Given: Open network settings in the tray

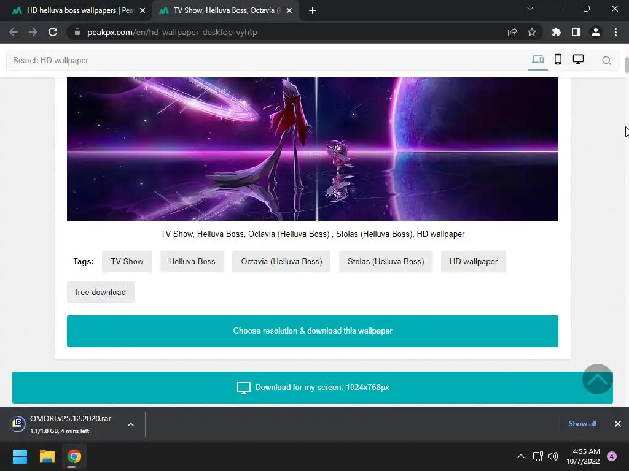Looking at the screenshot, I should tap(537, 456).
